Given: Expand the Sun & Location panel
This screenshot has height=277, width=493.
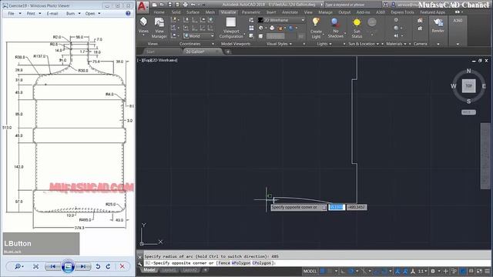Looking at the screenshot, I should click(364, 44).
